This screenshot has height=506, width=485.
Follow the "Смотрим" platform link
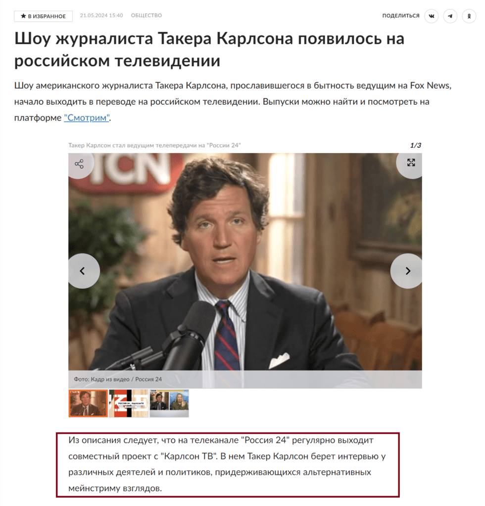[x=87, y=118]
